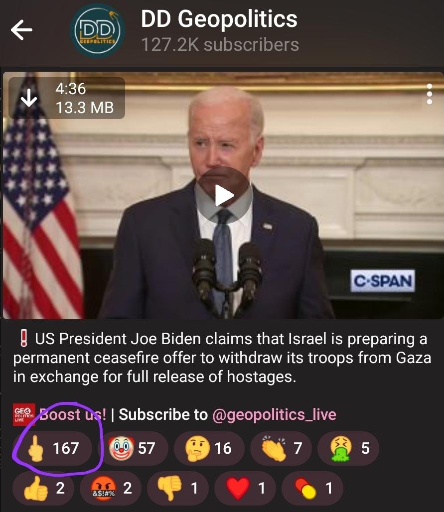Add the thumbs down reaction

click(178, 488)
